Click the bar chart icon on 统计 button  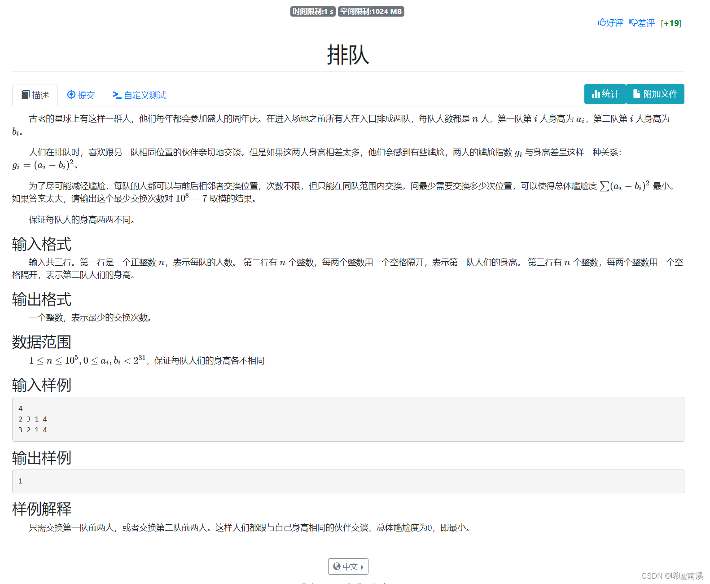click(596, 94)
